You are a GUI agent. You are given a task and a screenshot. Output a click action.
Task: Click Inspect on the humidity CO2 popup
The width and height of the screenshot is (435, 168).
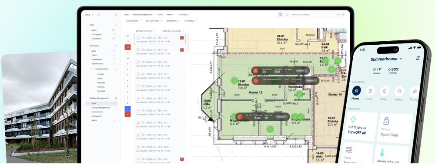pos(302,71)
